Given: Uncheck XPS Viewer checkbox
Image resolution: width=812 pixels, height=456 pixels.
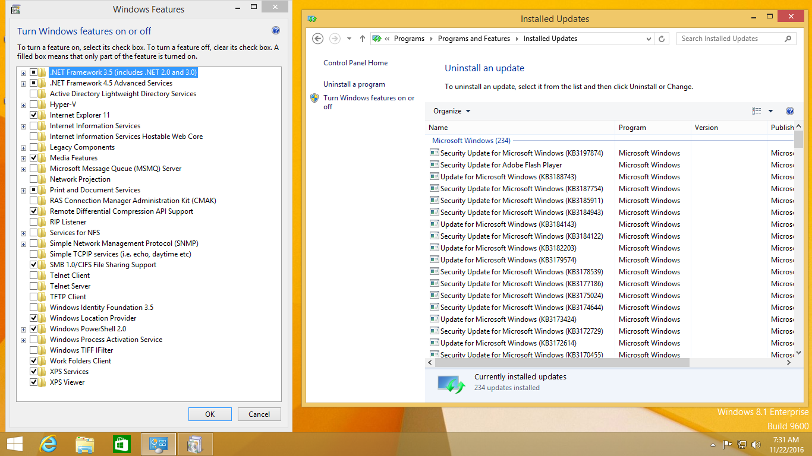Looking at the screenshot, I should click(34, 382).
